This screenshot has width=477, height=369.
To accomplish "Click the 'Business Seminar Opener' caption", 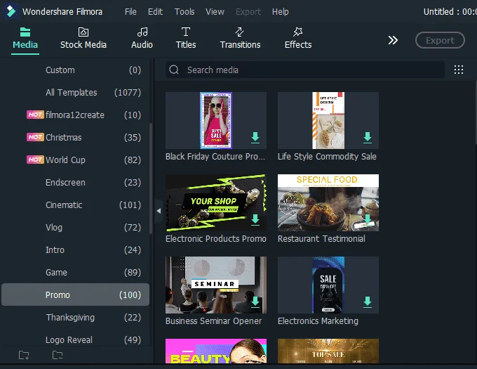I will point(213,321).
